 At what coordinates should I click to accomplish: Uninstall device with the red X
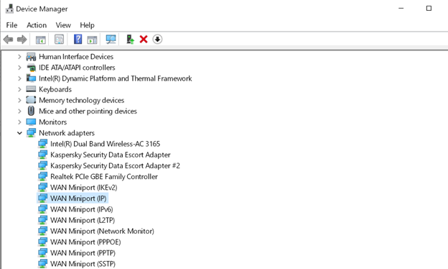point(144,40)
